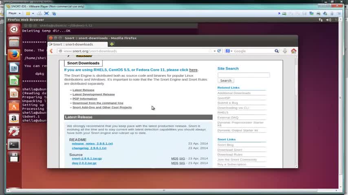
Task: Open Download Rules link
Action: [230, 154]
